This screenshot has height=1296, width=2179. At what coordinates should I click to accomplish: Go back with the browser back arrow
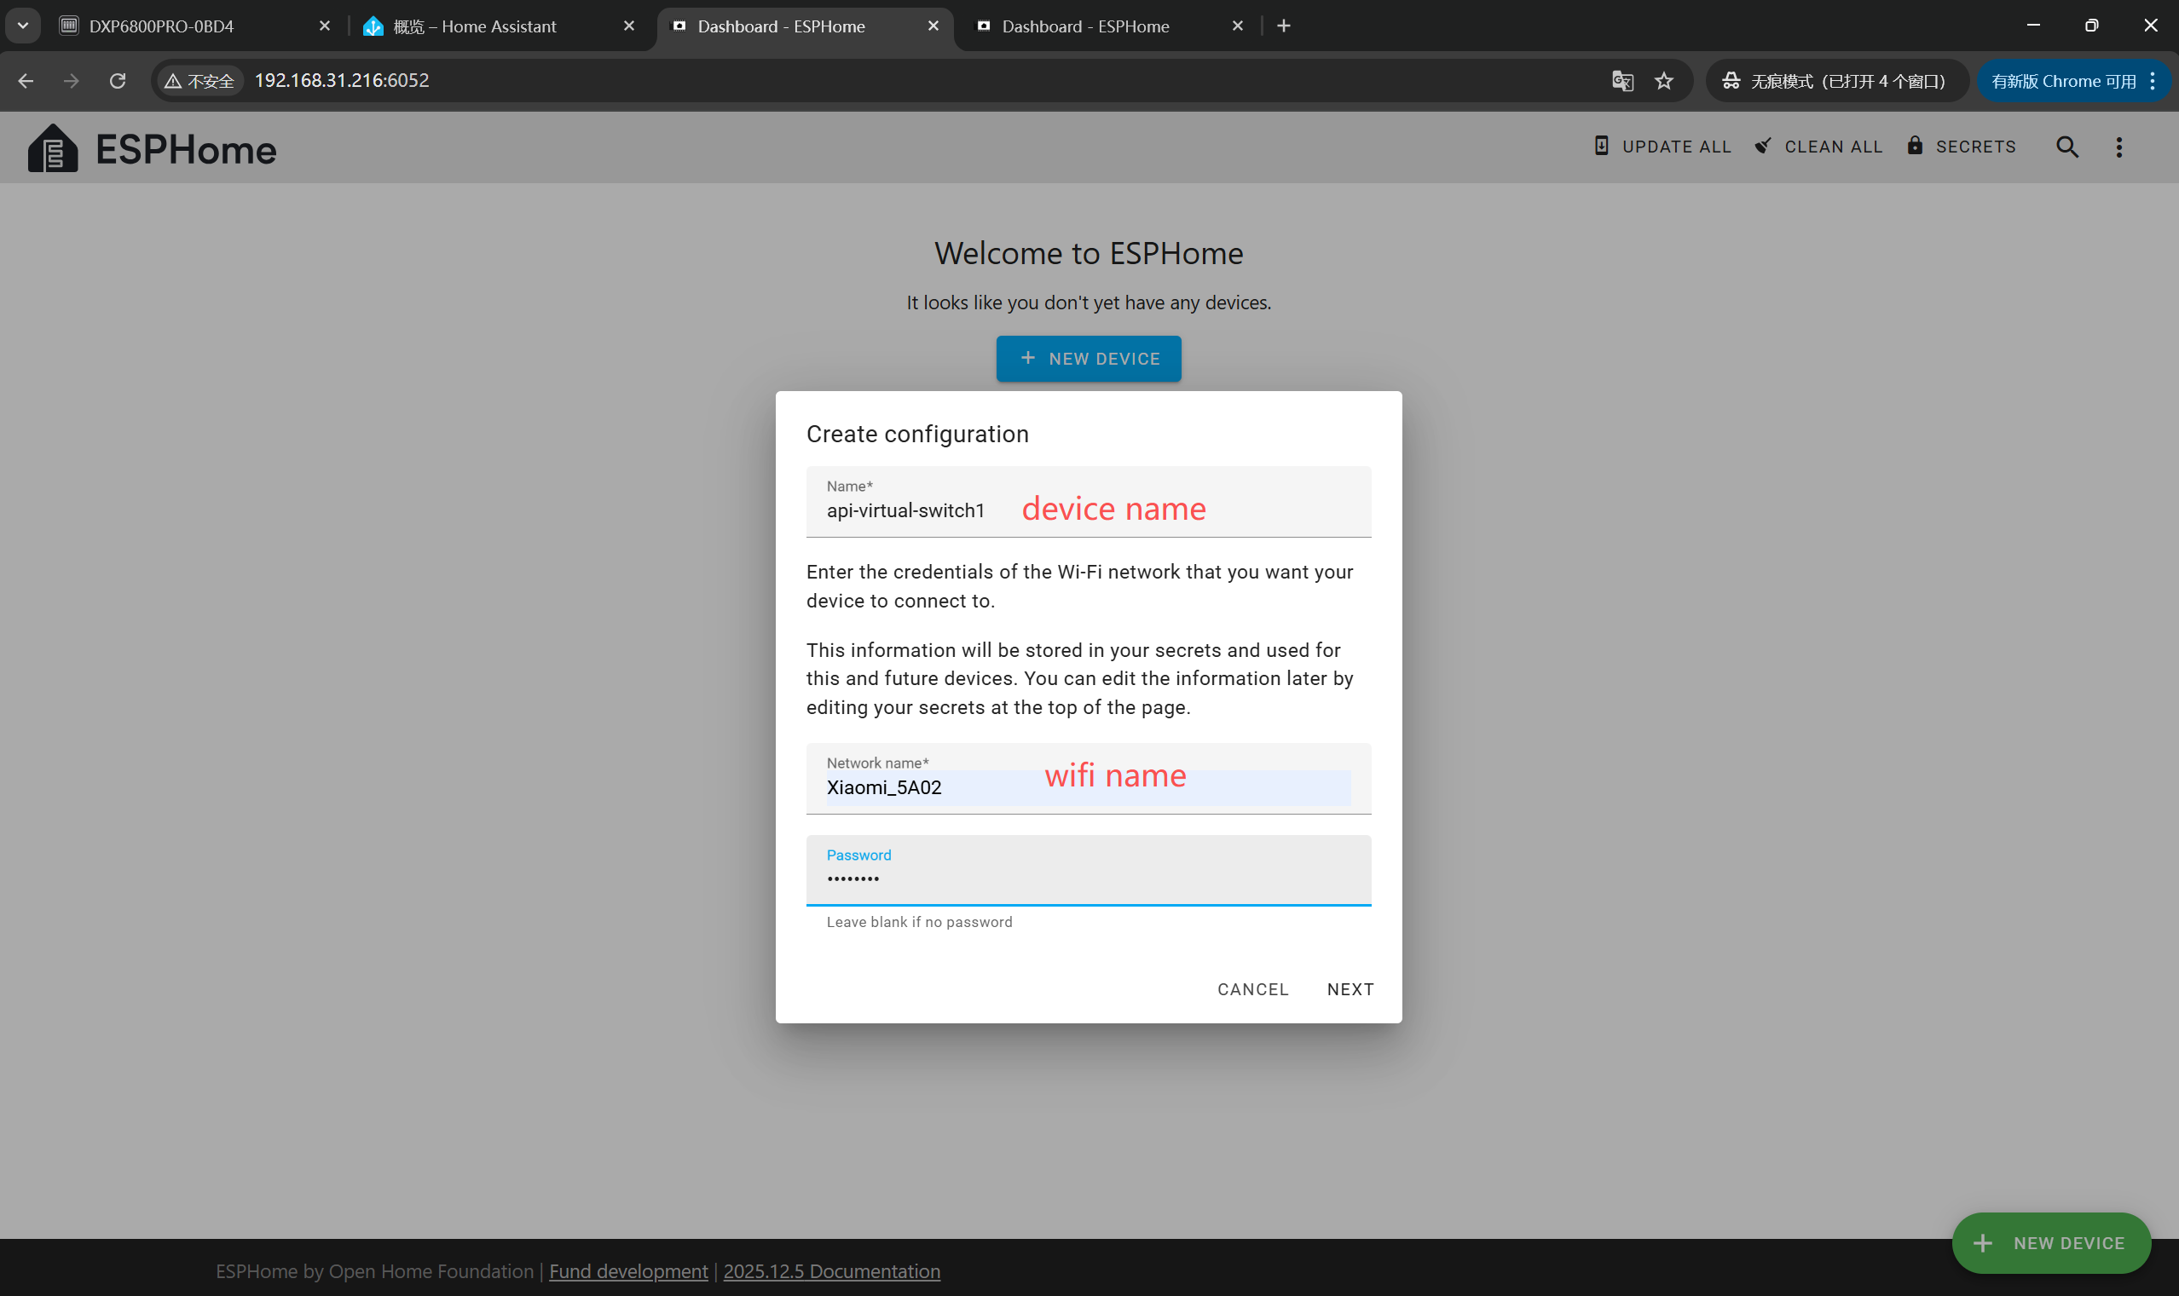pos(26,80)
